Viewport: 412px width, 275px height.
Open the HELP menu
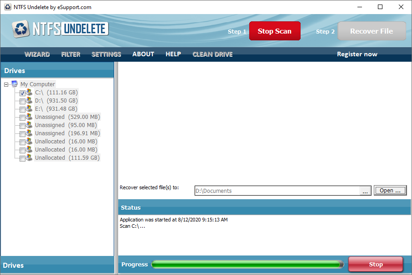[x=173, y=54]
